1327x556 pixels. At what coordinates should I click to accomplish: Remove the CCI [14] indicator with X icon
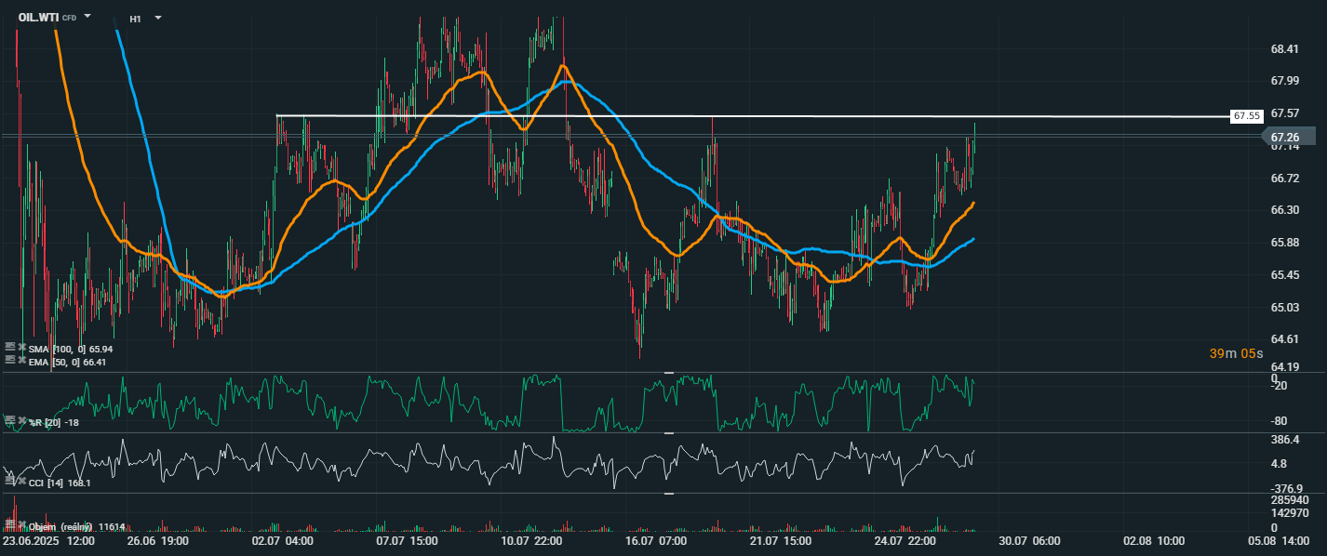pyautogui.click(x=22, y=481)
